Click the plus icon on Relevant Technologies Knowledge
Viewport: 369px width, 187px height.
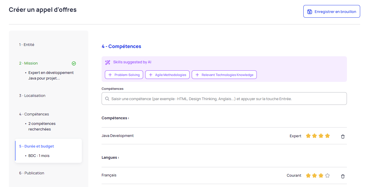point(197,75)
